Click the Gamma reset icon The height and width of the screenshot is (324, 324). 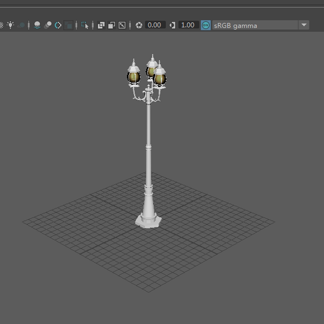pyautogui.click(x=173, y=25)
